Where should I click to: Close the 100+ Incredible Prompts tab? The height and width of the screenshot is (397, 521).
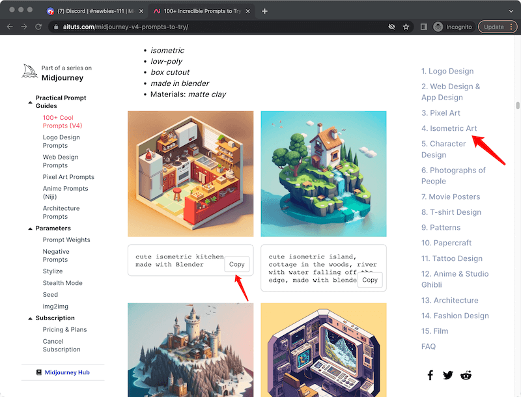(249, 11)
